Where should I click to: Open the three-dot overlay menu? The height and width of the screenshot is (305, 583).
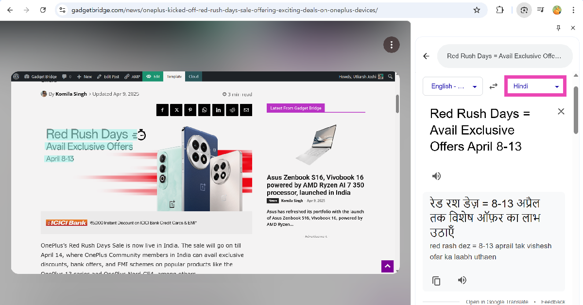pyautogui.click(x=391, y=45)
